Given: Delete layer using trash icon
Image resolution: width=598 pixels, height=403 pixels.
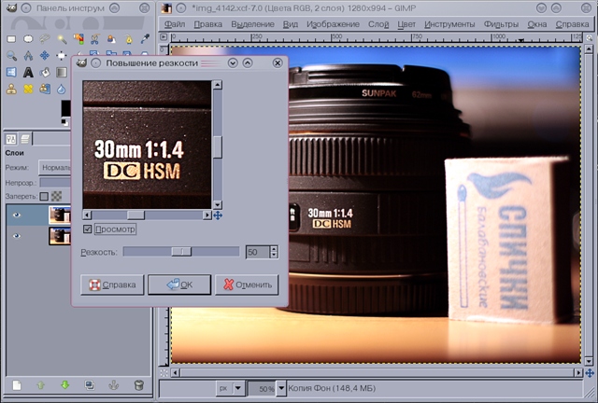Looking at the screenshot, I should click(139, 384).
